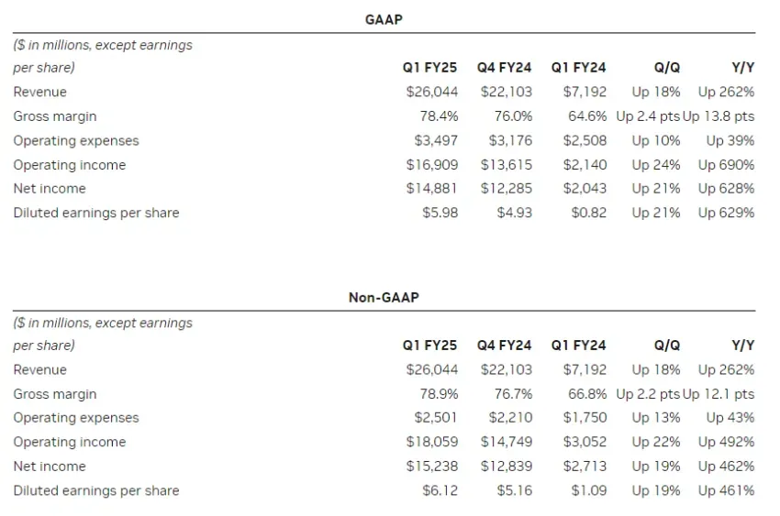Select GAAP operating expenses $3,497 cell

436,140
